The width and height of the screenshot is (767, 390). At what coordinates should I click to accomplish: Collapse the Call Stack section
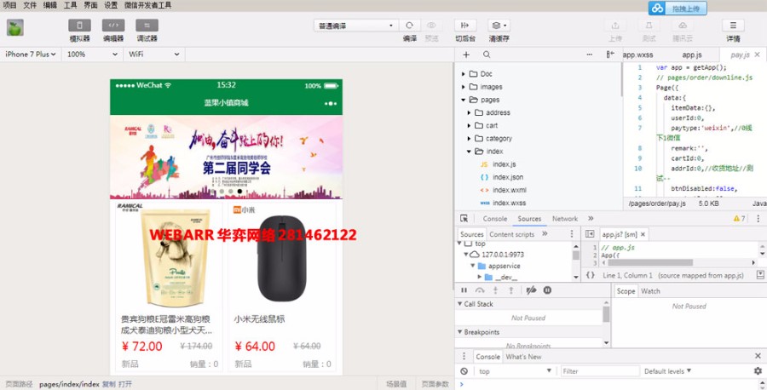[460, 304]
